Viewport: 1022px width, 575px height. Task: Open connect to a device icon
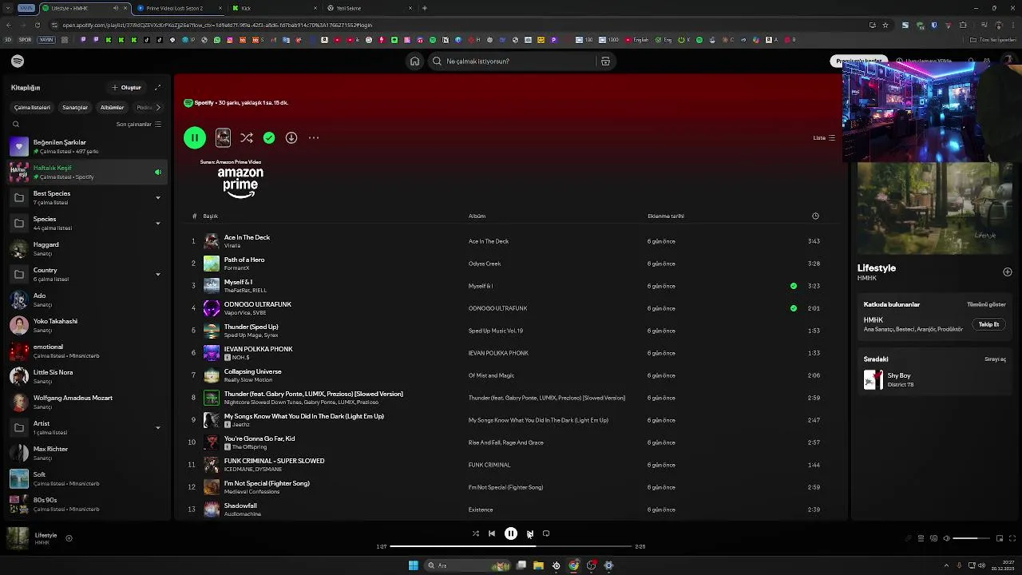pos(933,538)
